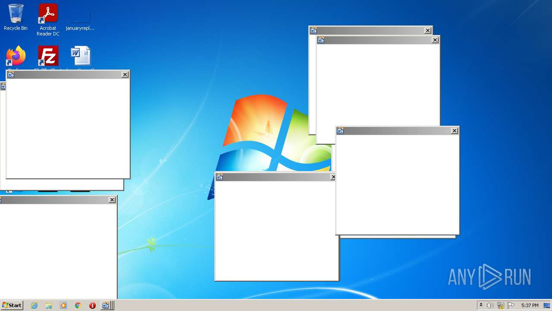Close the front window of the top-right pair

435,40
